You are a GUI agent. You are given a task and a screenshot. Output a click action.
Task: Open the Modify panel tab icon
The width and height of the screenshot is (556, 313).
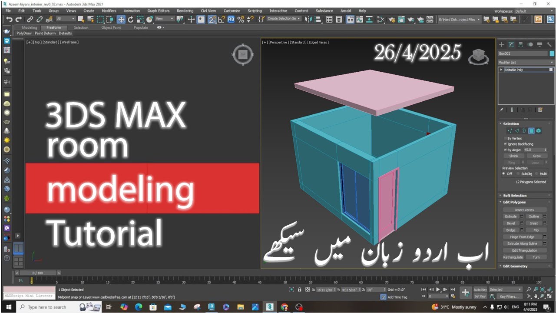tap(511, 44)
